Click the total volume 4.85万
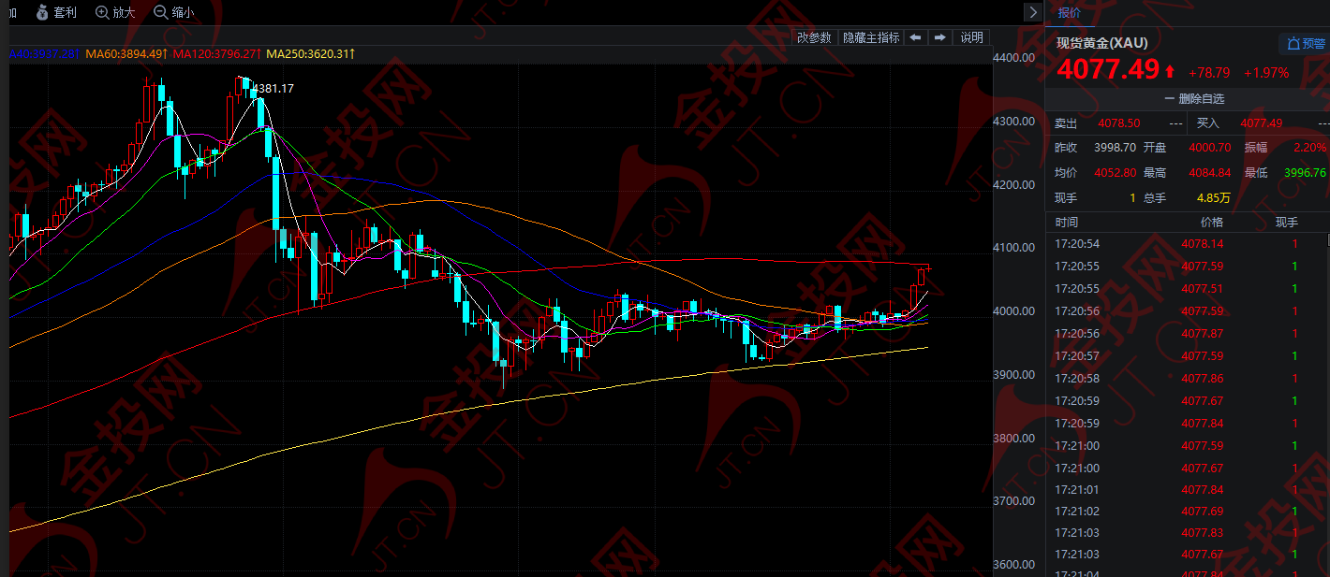The height and width of the screenshot is (577, 1330). click(x=1213, y=198)
